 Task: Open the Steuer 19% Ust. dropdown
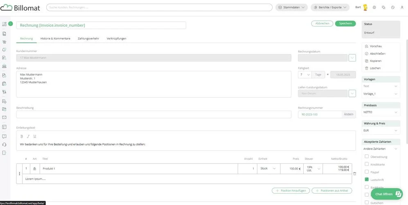pos(313,168)
